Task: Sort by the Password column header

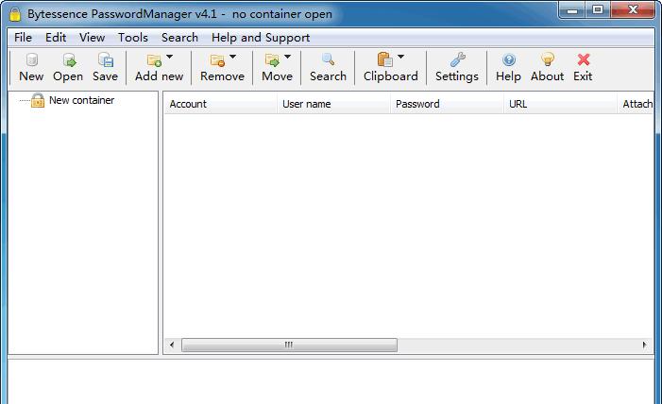Action: (447, 104)
